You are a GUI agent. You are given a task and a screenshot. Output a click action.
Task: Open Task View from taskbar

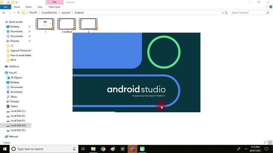tap(83, 149)
